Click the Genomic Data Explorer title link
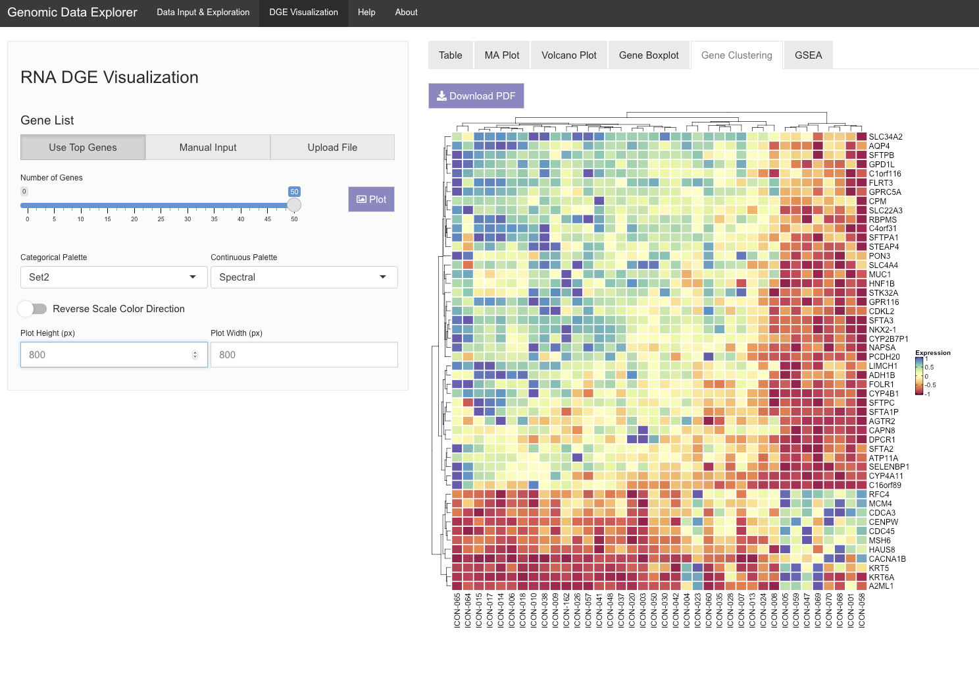979x677 pixels. tap(72, 13)
